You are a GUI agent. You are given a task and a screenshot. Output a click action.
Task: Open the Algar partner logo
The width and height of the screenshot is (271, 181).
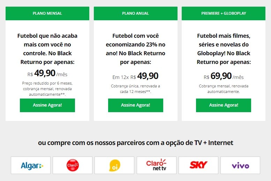(x=31, y=165)
